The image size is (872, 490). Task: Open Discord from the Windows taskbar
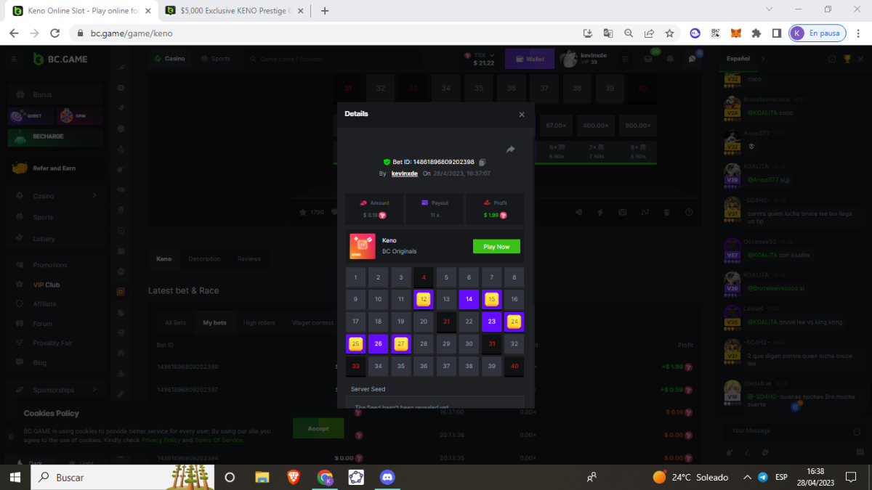pos(387,477)
